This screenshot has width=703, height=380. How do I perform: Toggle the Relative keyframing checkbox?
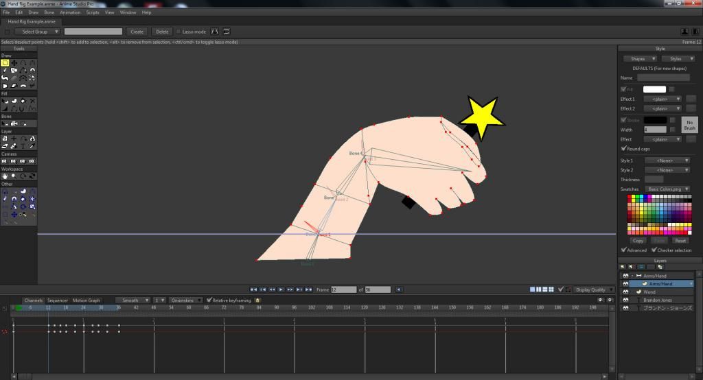click(x=209, y=300)
